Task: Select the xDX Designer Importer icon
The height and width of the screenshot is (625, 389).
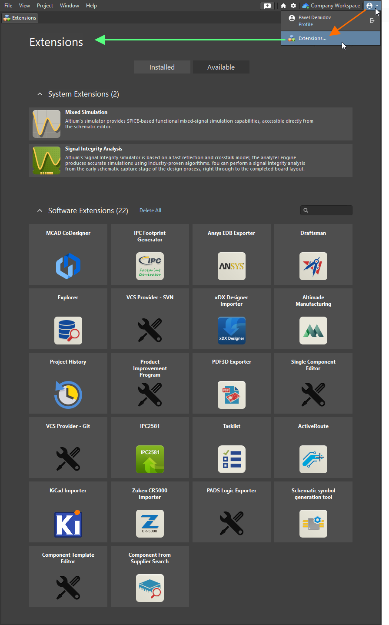Action: (x=231, y=330)
